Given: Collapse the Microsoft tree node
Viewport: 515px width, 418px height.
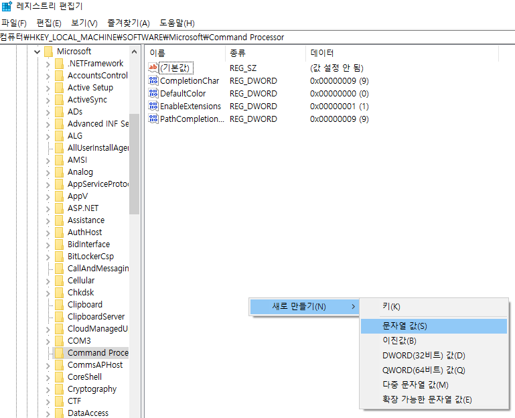Looking at the screenshot, I should [x=37, y=52].
